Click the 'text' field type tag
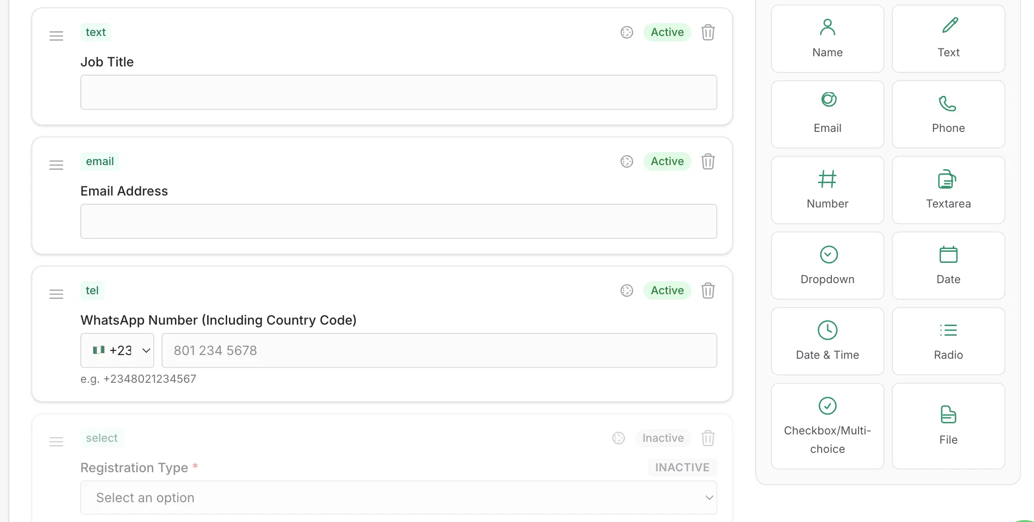The image size is (1034, 522). pyautogui.click(x=96, y=32)
